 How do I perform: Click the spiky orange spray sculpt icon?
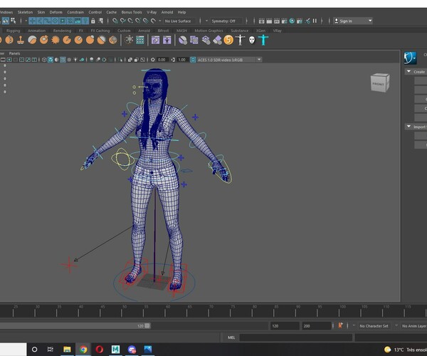point(56,41)
